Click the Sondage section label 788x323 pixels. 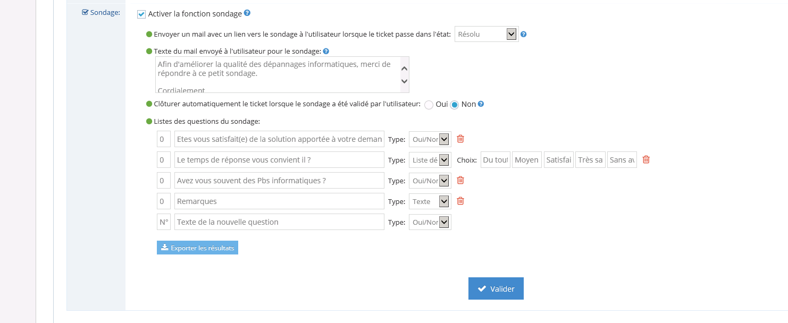coord(101,13)
